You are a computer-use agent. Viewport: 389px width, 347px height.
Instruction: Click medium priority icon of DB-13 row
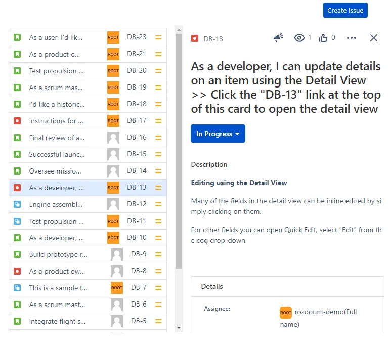tap(158, 188)
